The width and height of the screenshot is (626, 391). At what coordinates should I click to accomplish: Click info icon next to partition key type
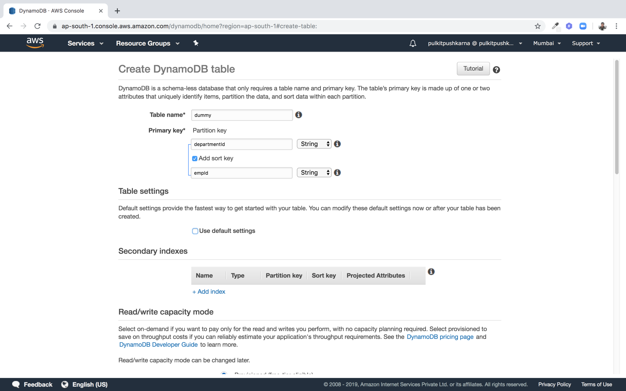[337, 144]
